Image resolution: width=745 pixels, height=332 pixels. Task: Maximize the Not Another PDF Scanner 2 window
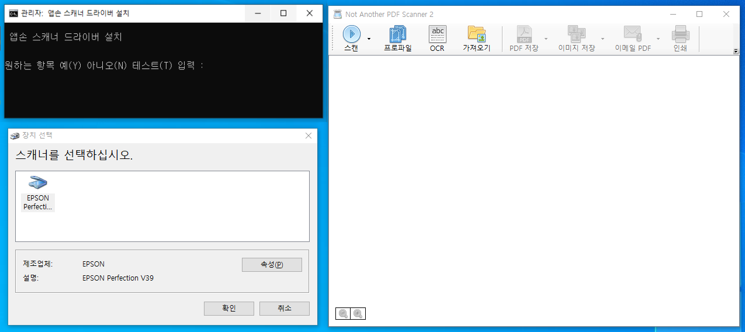699,14
